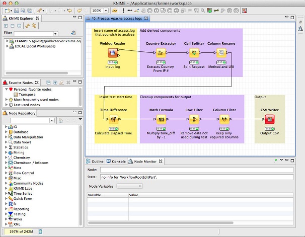Expand the Flow Control category
This screenshot has width=305, height=237.
[x=6, y=173]
